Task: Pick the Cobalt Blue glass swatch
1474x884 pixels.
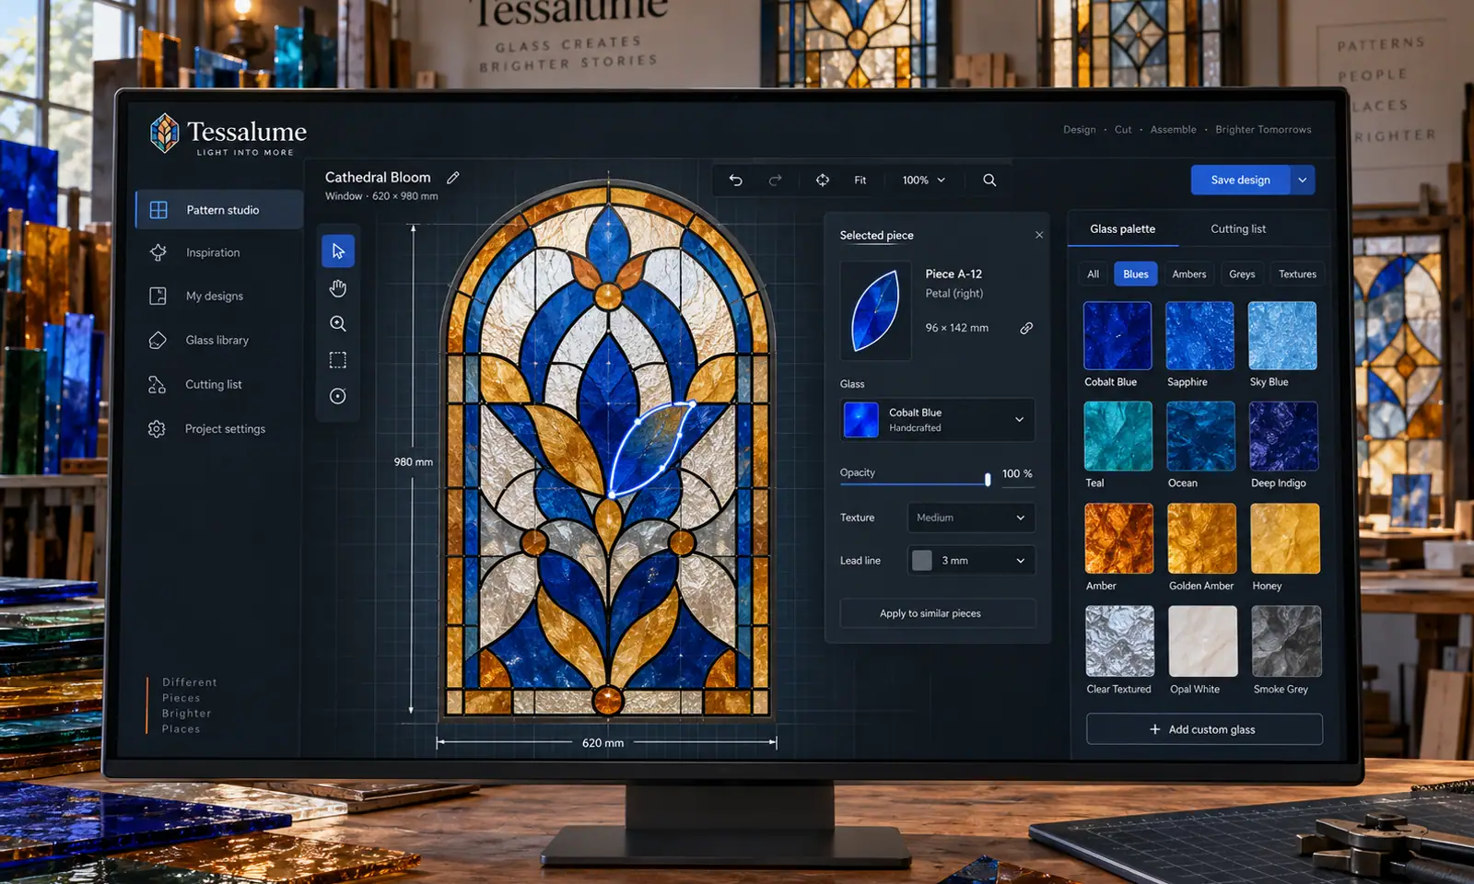Action: click(1117, 336)
